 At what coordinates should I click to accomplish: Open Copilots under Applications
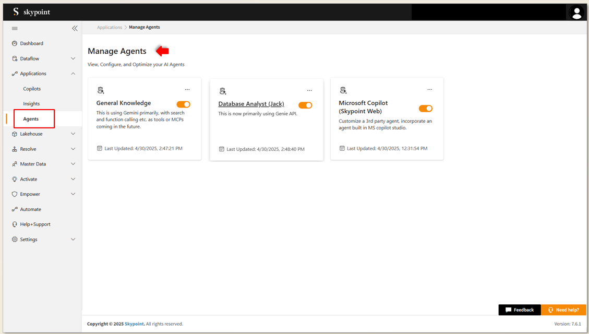pos(32,89)
